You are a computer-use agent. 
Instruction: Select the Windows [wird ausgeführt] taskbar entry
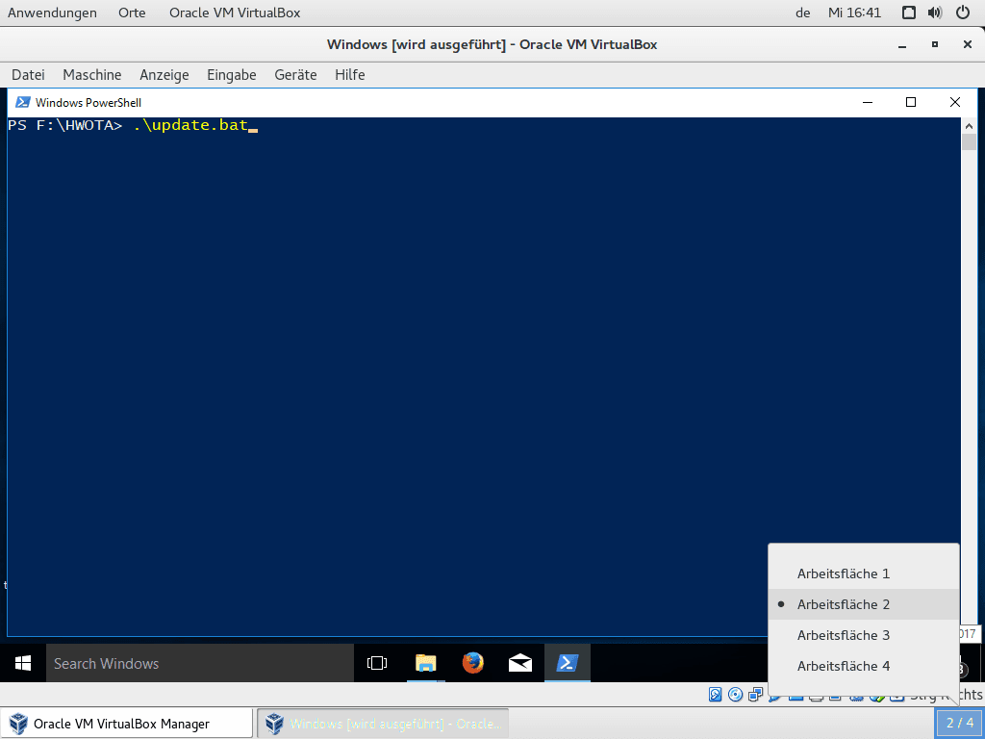[x=383, y=724]
